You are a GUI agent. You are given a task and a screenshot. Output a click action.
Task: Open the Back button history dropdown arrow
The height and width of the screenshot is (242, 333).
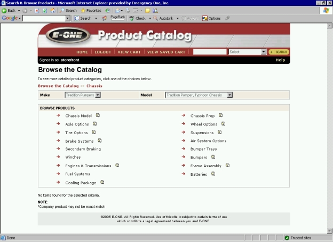tap(19, 11)
